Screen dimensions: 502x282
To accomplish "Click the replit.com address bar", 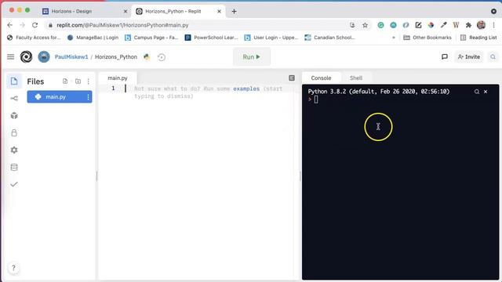I will (x=198, y=25).
